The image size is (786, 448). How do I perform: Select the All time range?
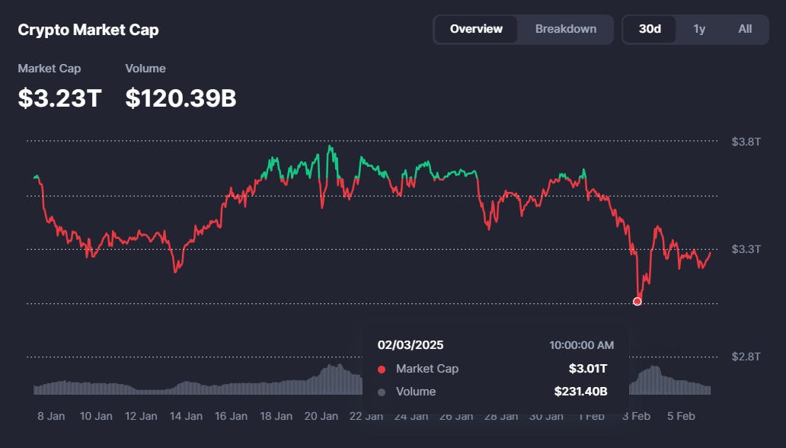pos(745,29)
